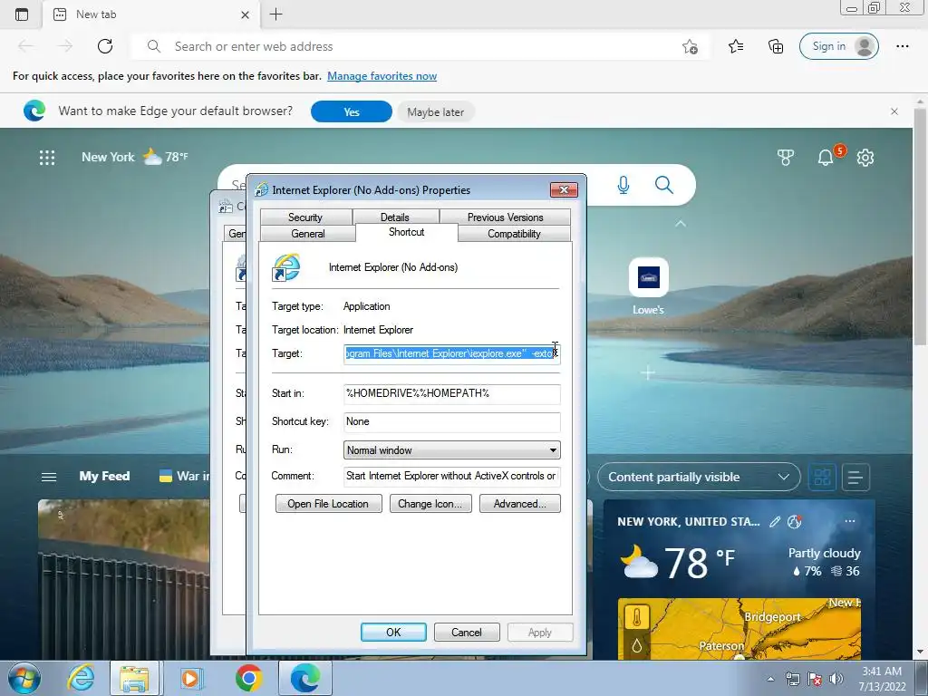
Task: Launch Google Chrome from taskbar
Action: pos(248,678)
